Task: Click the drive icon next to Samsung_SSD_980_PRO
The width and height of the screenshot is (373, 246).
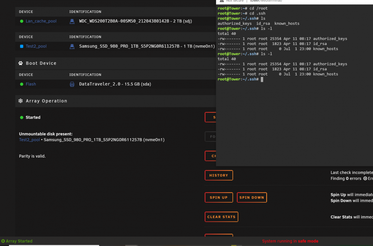Action: [x=72, y=46]
